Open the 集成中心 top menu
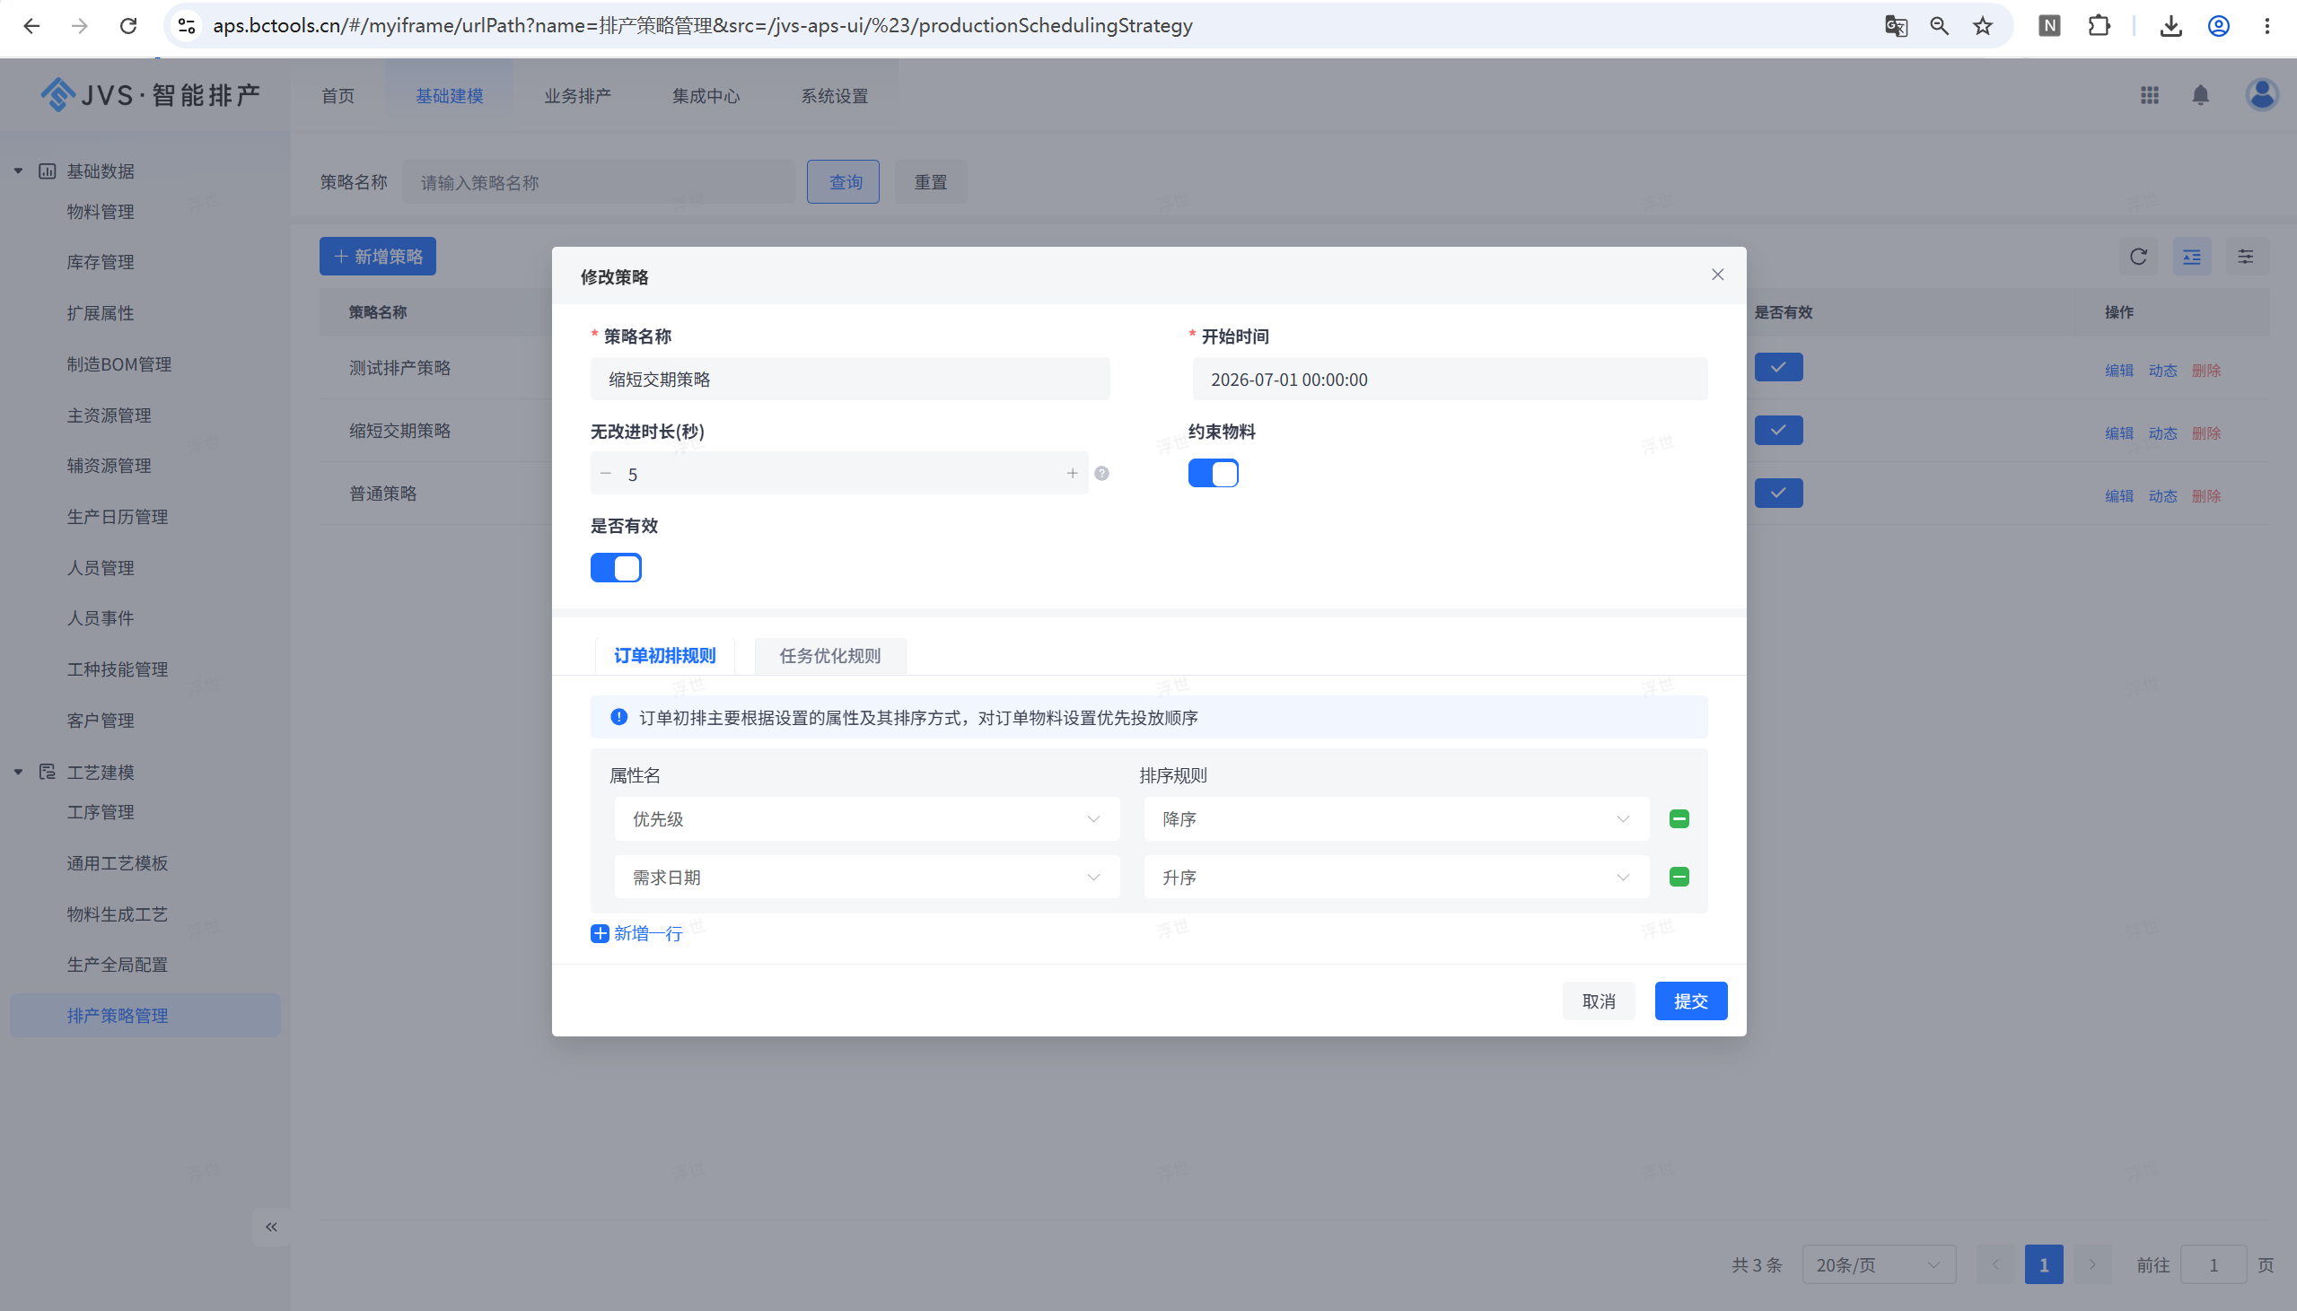2297x1311 pixels. tap(706, 95)
